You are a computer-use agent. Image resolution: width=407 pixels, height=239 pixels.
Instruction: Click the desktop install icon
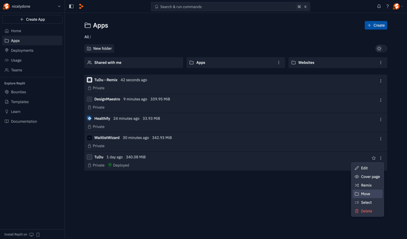point(32,234)
